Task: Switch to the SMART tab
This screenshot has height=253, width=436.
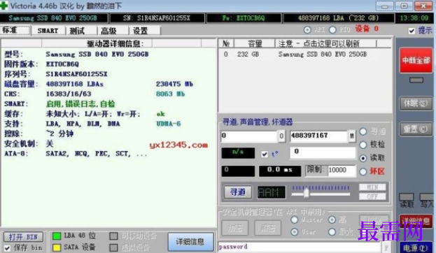Action: pos(48,31)
